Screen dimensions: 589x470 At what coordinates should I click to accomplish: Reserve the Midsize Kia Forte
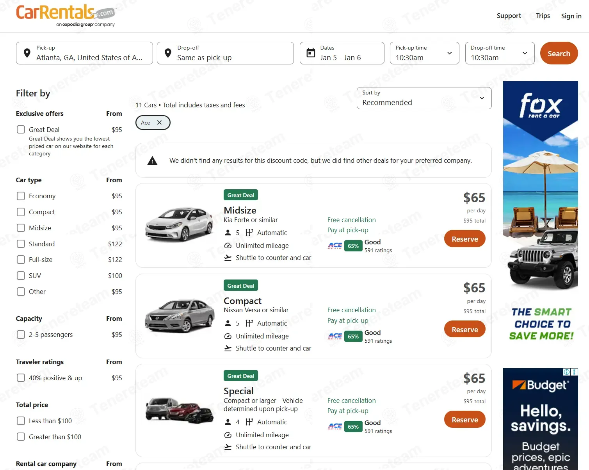(x=465, y=239)
